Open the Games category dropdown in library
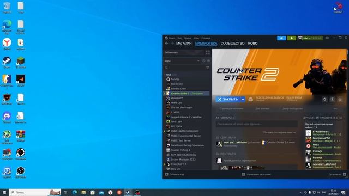The height and width of the screenshot is (196, 349). click(x=182, y=60)
